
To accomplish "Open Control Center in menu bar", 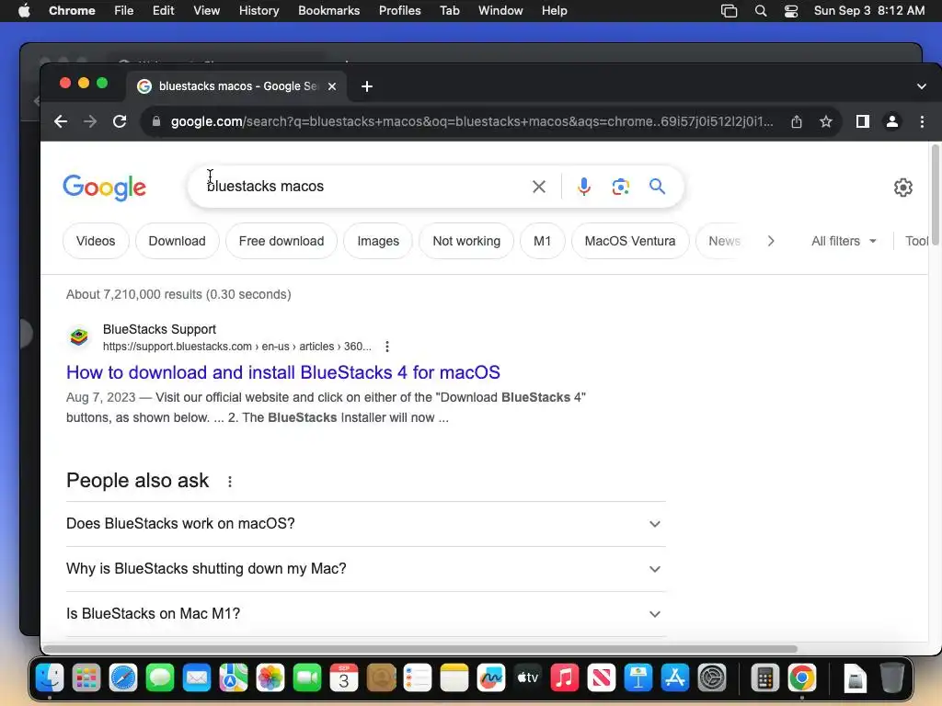I will pyautogui.click(x=791, y=11).
